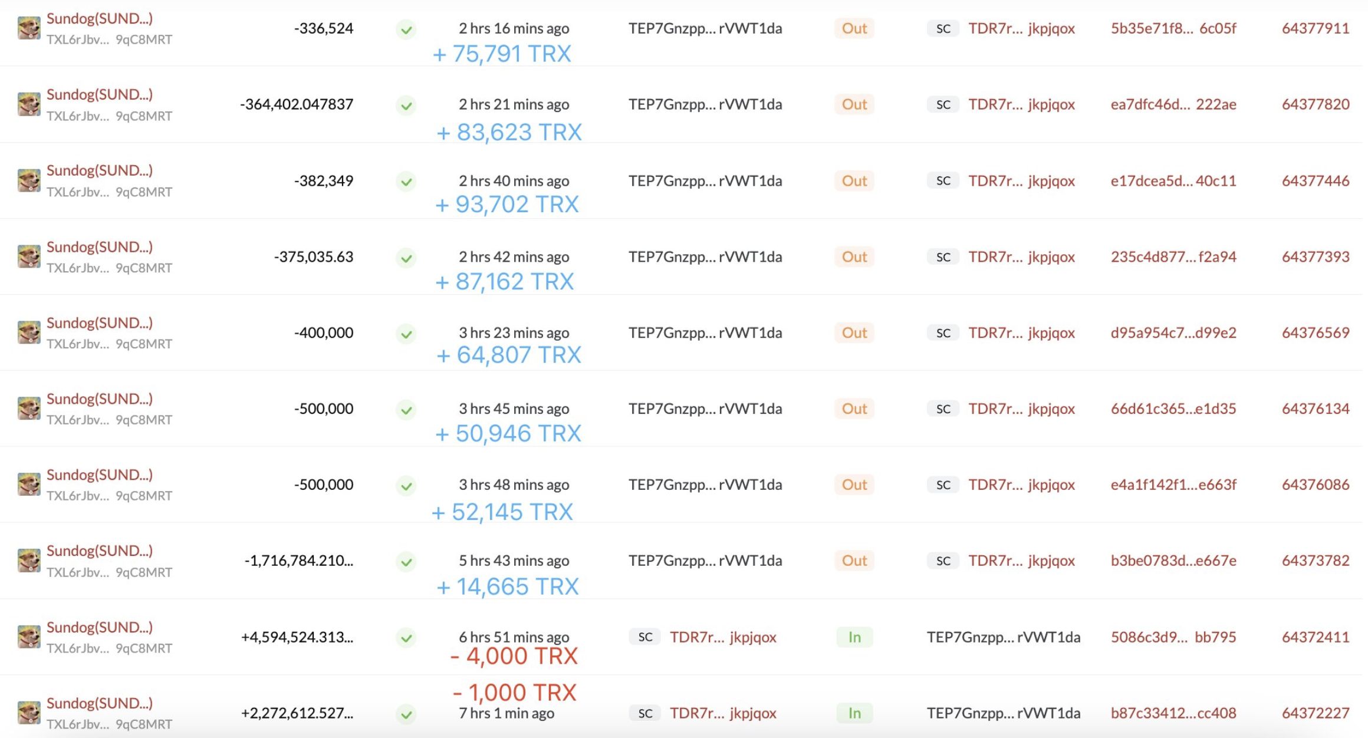
Task: Click the Sundog token icon beside +4,594,524.313
Action: (29, 637)
